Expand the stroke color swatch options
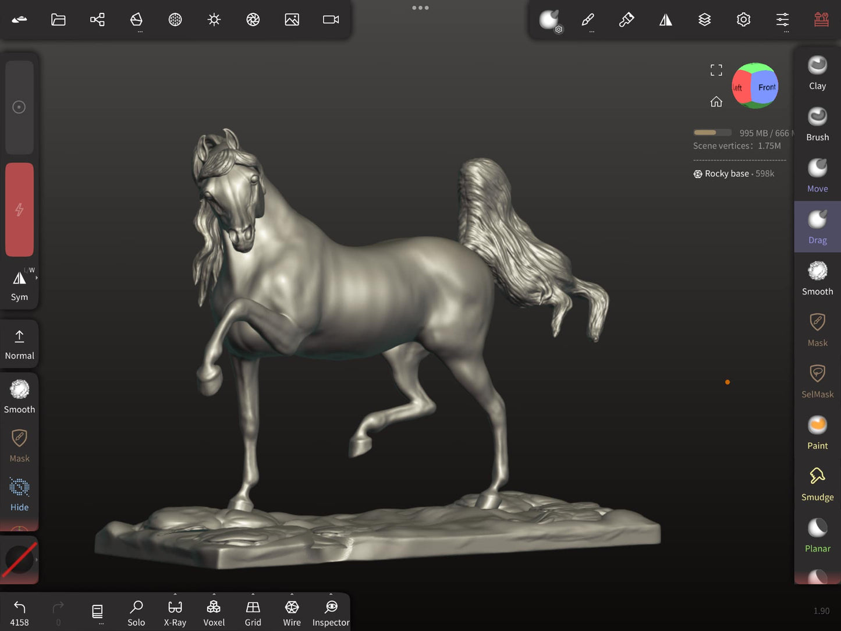The width and height of the screenshot is (841, 631). (37, 559)
